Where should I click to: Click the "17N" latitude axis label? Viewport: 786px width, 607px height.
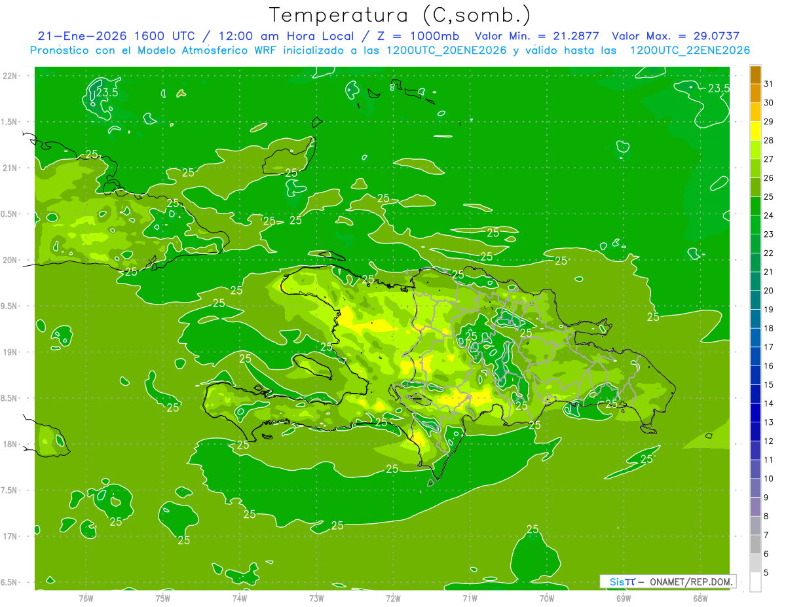10,536
